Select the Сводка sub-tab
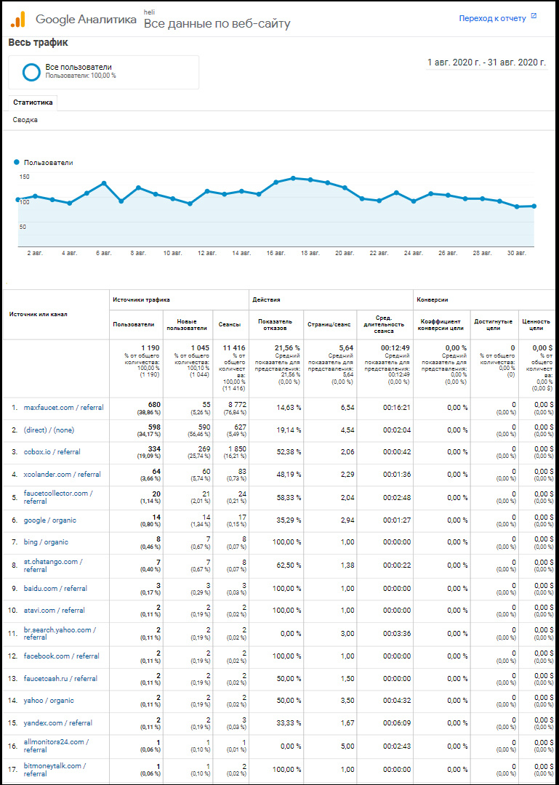 click(25, 120)
